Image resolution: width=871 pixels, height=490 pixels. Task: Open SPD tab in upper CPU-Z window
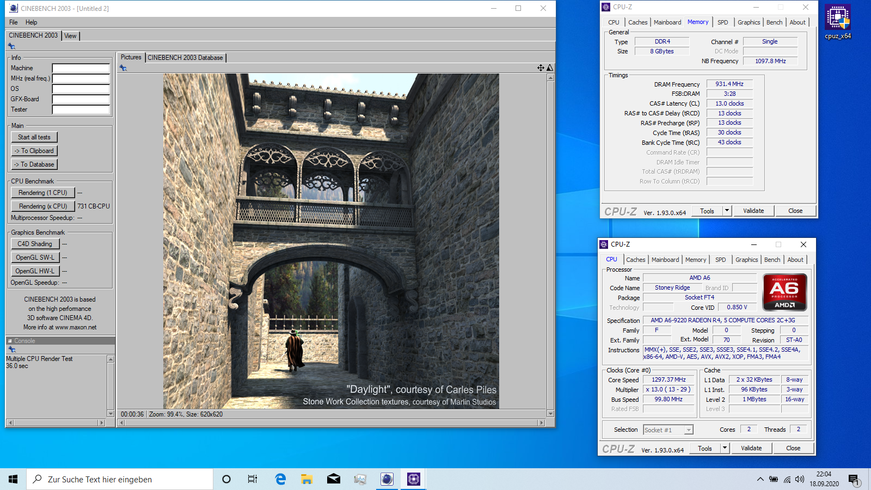722,22
